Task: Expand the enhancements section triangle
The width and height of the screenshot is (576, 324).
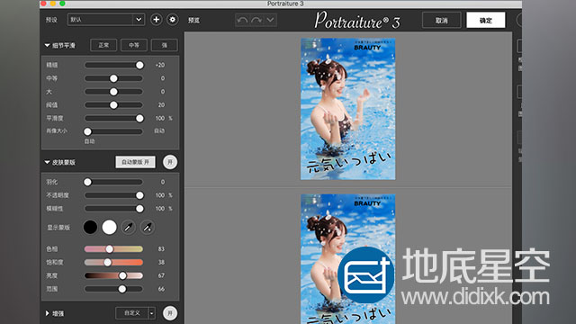Action: [x=48, y=313]
